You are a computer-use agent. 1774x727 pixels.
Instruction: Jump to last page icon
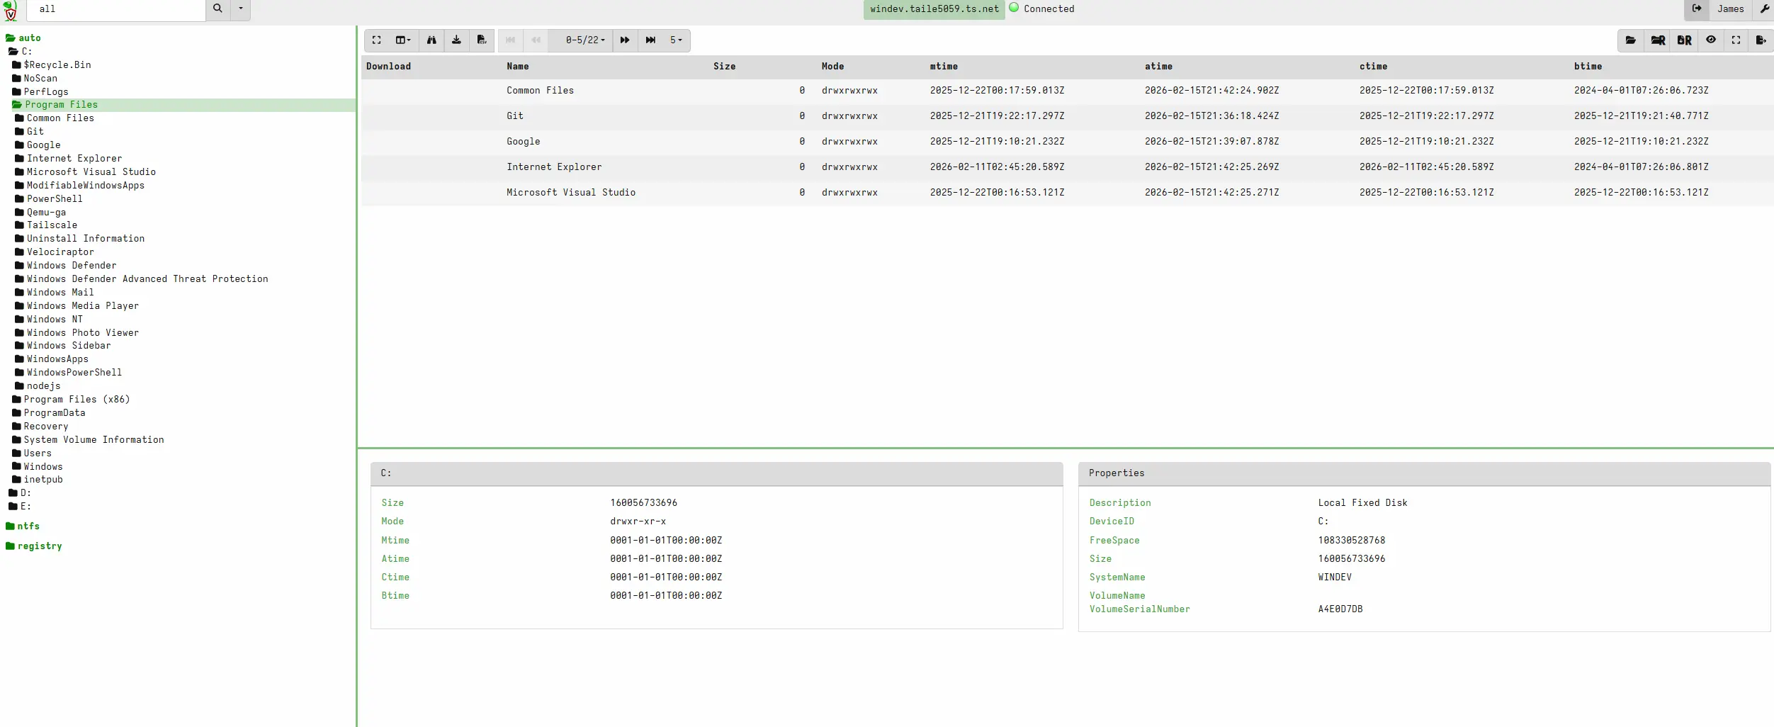[x=650, y=40]
